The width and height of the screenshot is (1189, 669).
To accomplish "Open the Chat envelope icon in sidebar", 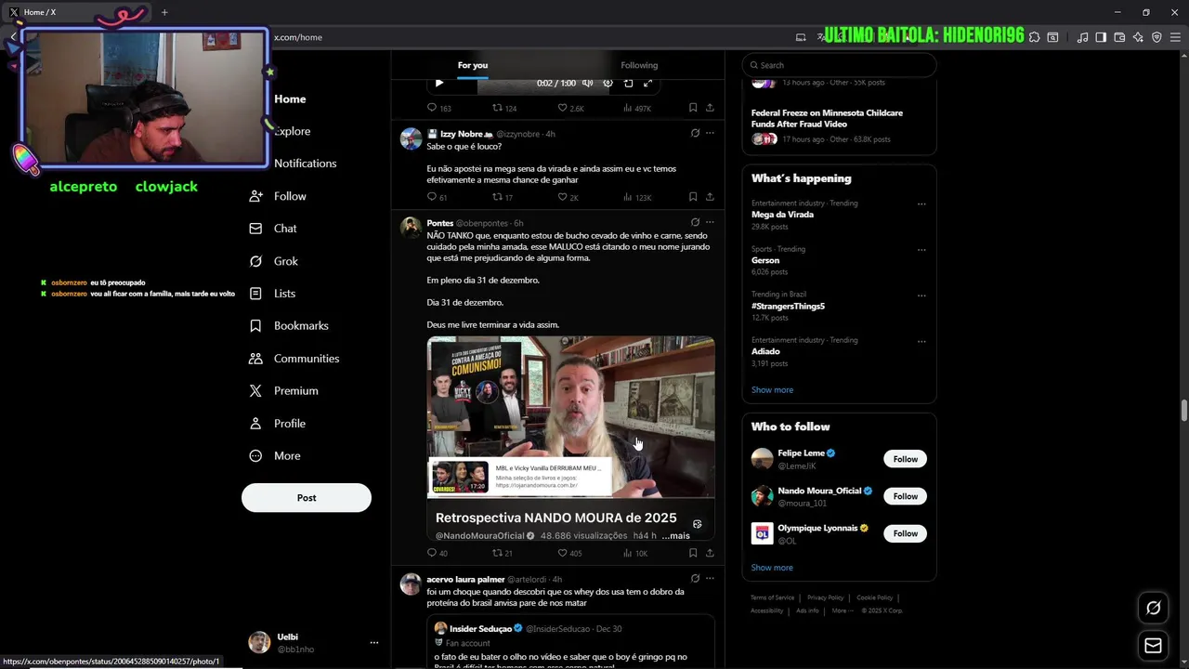I will pos(255,229).
